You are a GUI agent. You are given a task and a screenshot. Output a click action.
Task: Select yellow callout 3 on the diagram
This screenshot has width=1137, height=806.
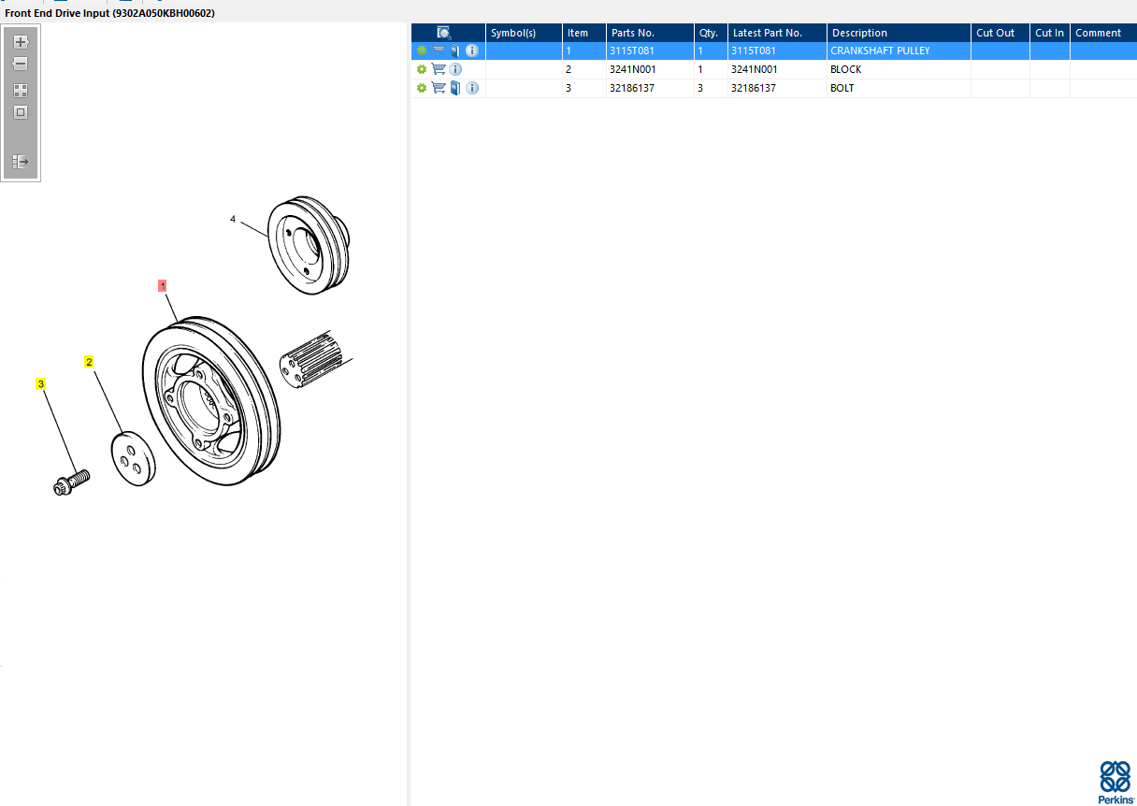[x=40, y=383]
